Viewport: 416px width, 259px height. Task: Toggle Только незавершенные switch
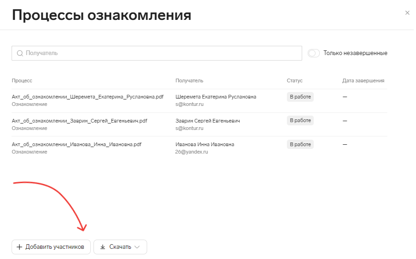[314, 53]
